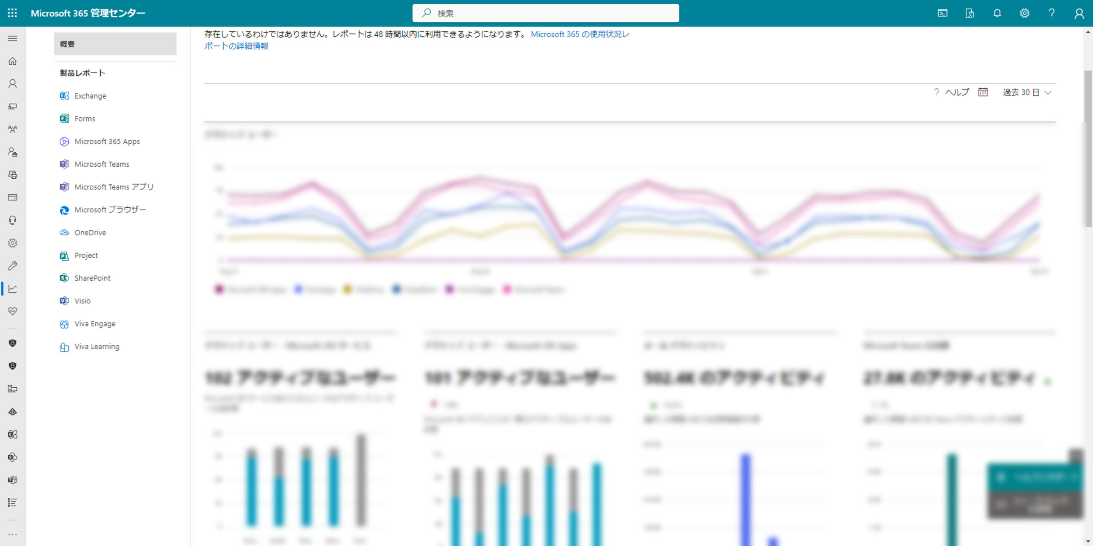This screenshot has width=1093, height=546.
Task: Open Resources icon in the nav rail
Action: pos(13,174)
